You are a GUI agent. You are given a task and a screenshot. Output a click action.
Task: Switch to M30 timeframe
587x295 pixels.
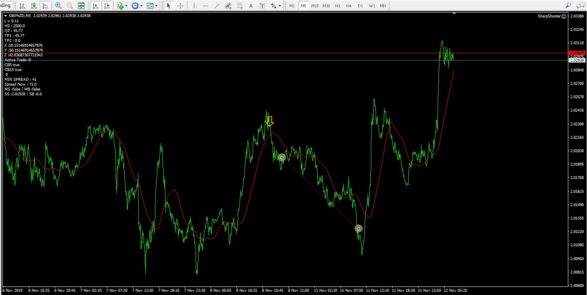pyautogui.click(x=326, y=6)
